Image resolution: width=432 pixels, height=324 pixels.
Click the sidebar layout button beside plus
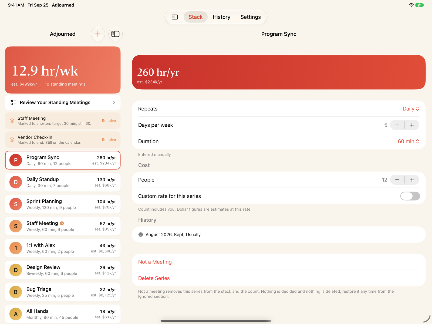(115, 34)
